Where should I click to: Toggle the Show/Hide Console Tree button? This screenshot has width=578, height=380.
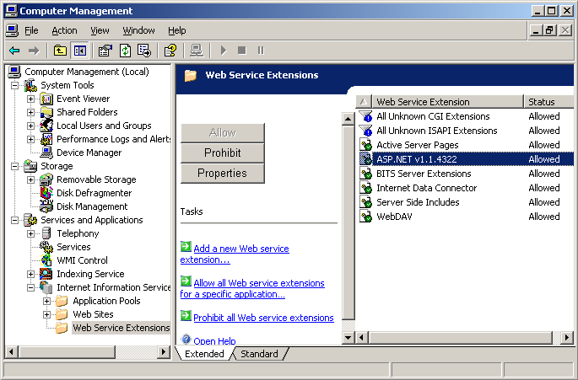[79, 51]
